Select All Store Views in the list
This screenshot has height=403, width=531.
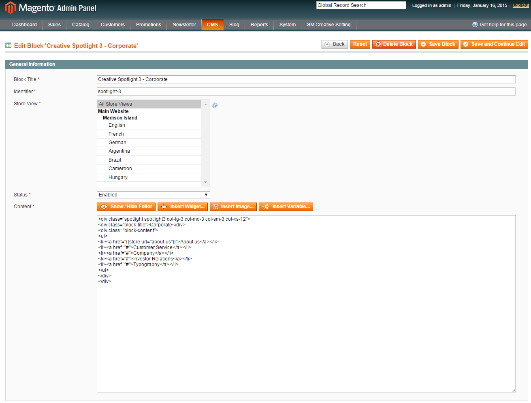click(x=149, y=104)
